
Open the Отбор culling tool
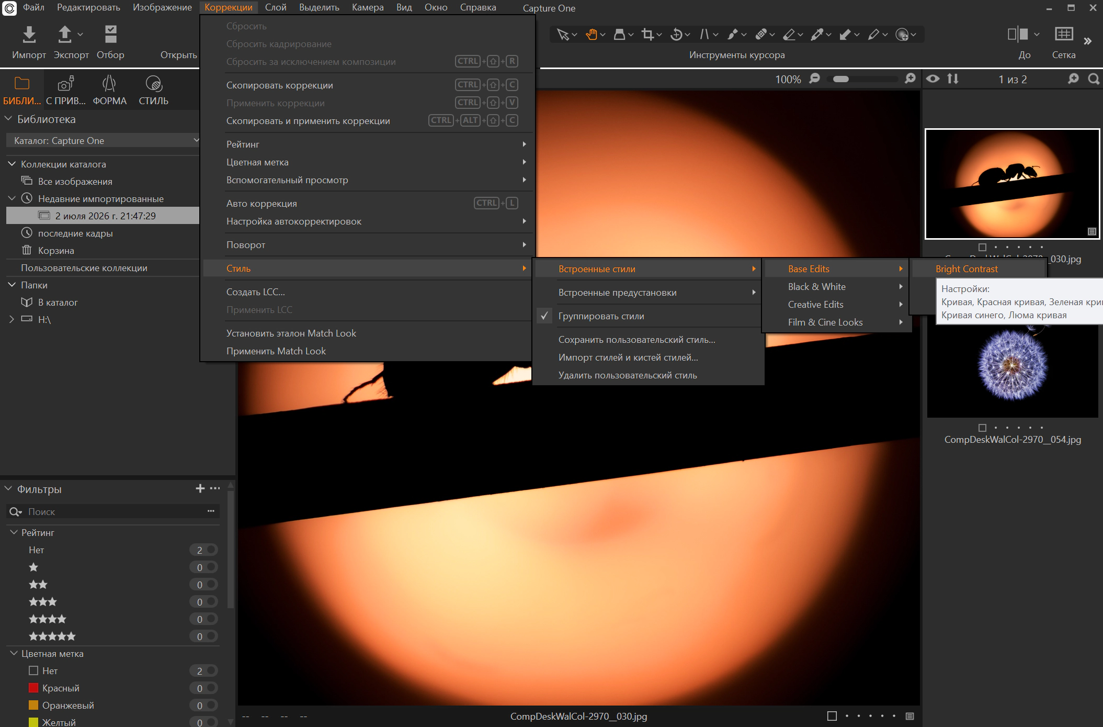(x=110, y=35)
